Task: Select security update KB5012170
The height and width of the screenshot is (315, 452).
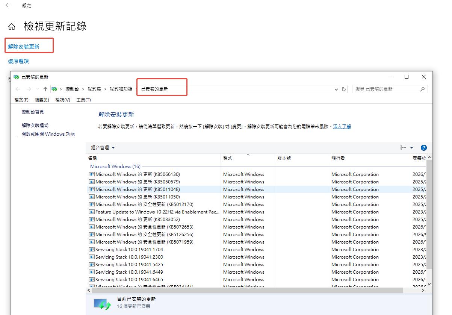Action: click(257, 204)
